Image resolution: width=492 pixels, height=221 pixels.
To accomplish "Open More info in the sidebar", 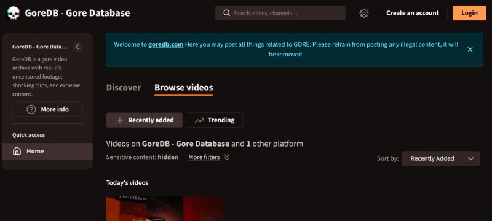I will (48, 109).
